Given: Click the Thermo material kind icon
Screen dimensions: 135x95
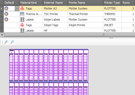Looking at the screenshot, I should click(x=22, y=14).
